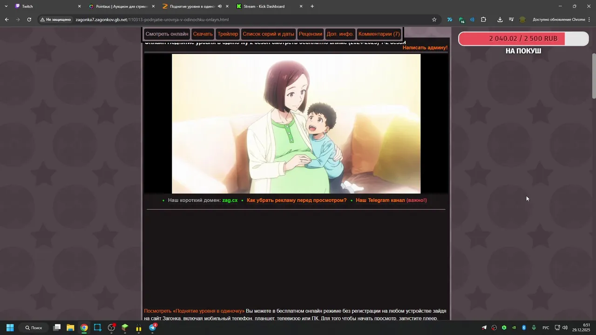
Task: Click the page vertical scrollbar thumb
Action: (594, 75)
